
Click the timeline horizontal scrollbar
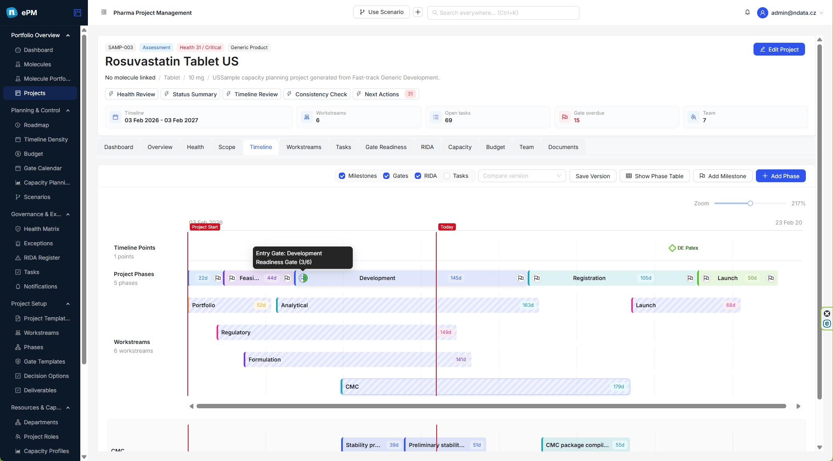491,406
